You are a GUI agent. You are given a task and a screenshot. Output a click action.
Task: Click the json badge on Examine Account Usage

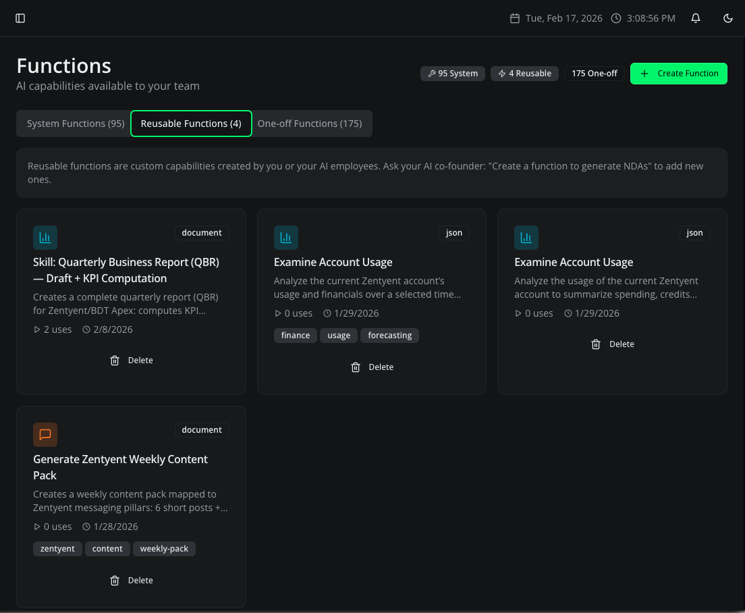point(453,232)
